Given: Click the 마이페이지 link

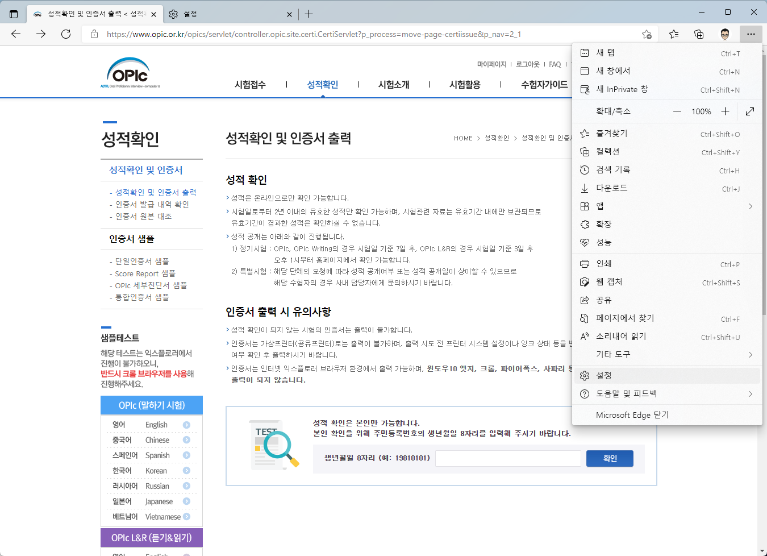Looking at the screenshot, I should (x=491, y=64).
